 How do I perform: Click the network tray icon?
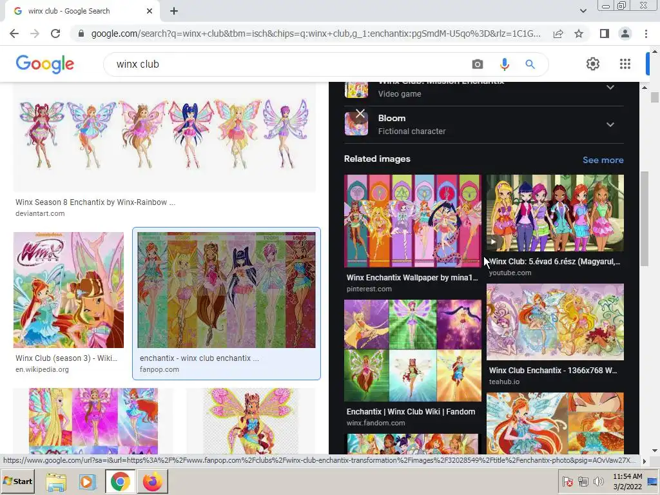coord(583,481)
